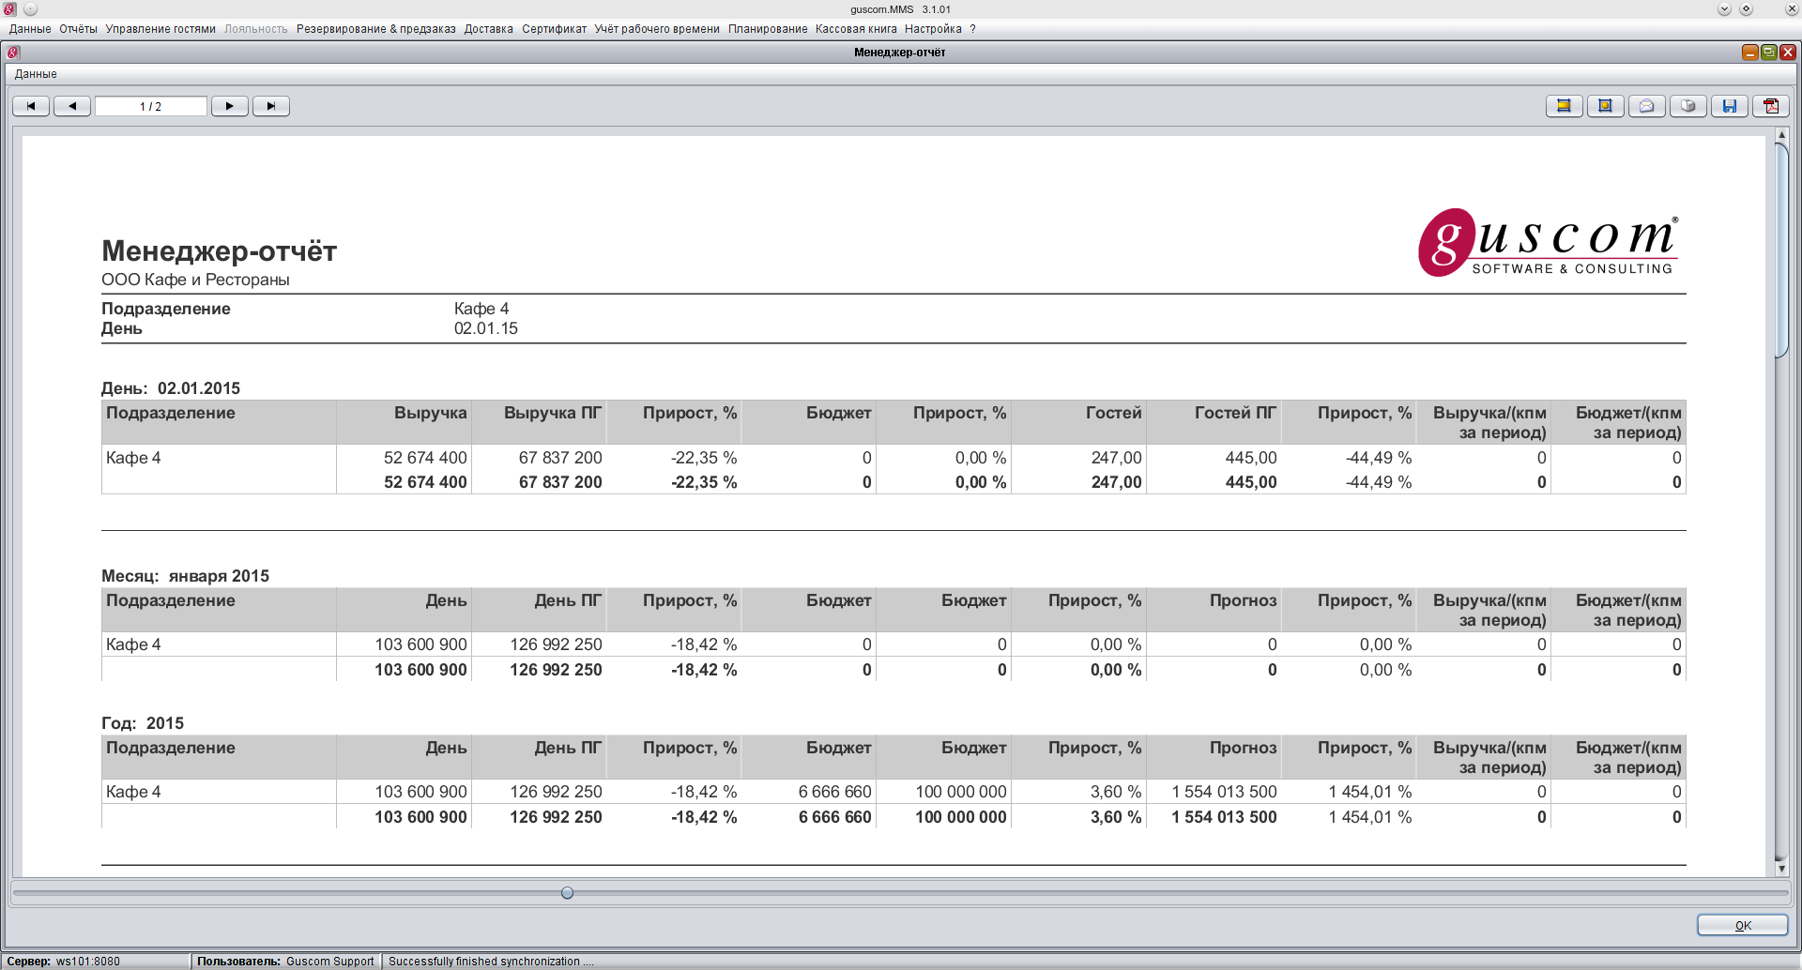Click the fit whole page icon
Screen dimensions: 1802x970
(x=1605, y=106)
